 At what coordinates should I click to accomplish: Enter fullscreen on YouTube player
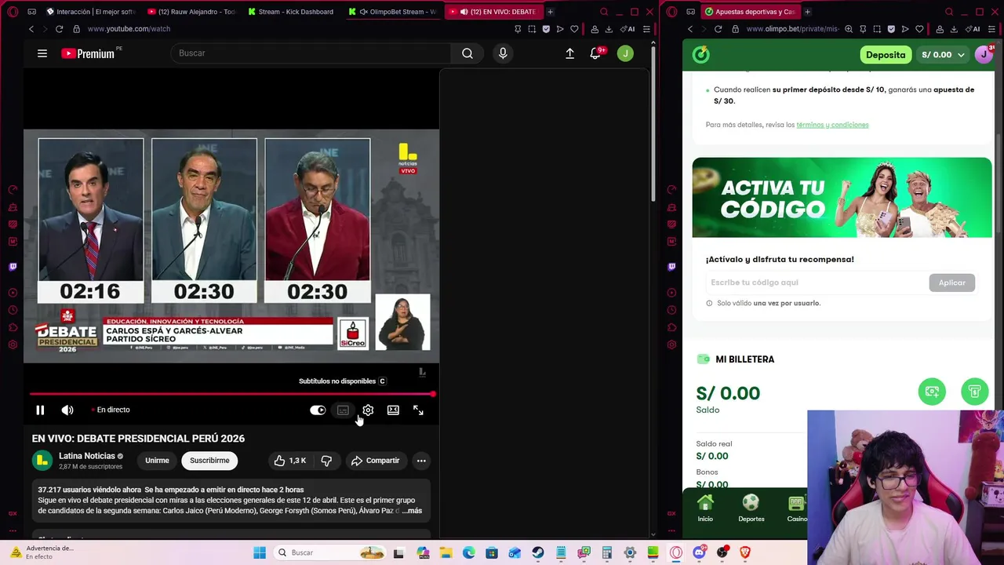click(x=418, y=410)
